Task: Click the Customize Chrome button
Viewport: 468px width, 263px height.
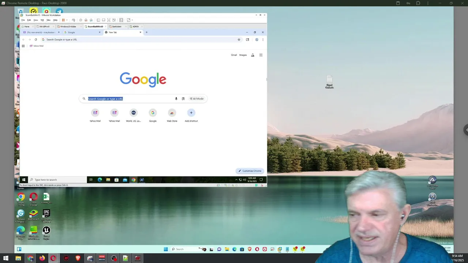Action: point(250,171)
